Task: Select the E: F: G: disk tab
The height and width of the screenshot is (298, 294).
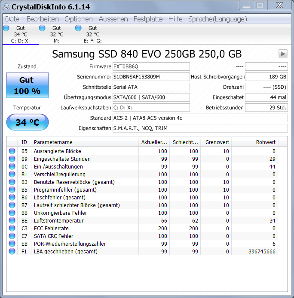Action: [93, 34]
